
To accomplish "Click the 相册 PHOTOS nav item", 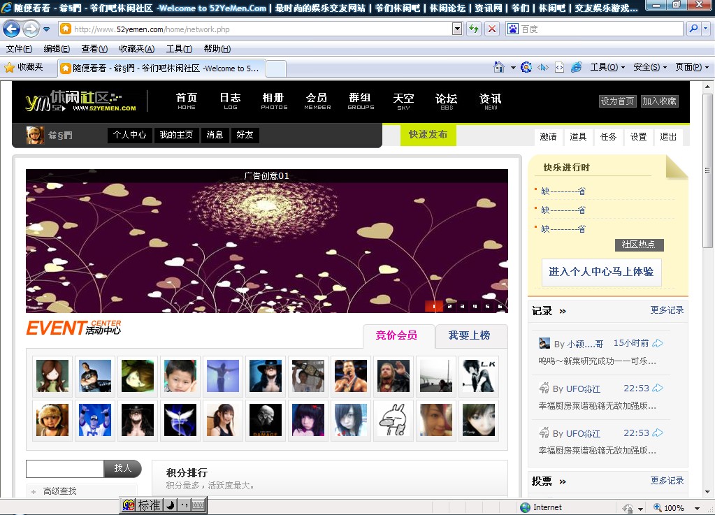I will pos(274,101).
